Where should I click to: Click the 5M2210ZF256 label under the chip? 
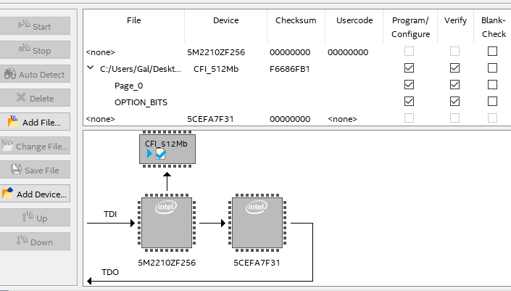[167, 263]
